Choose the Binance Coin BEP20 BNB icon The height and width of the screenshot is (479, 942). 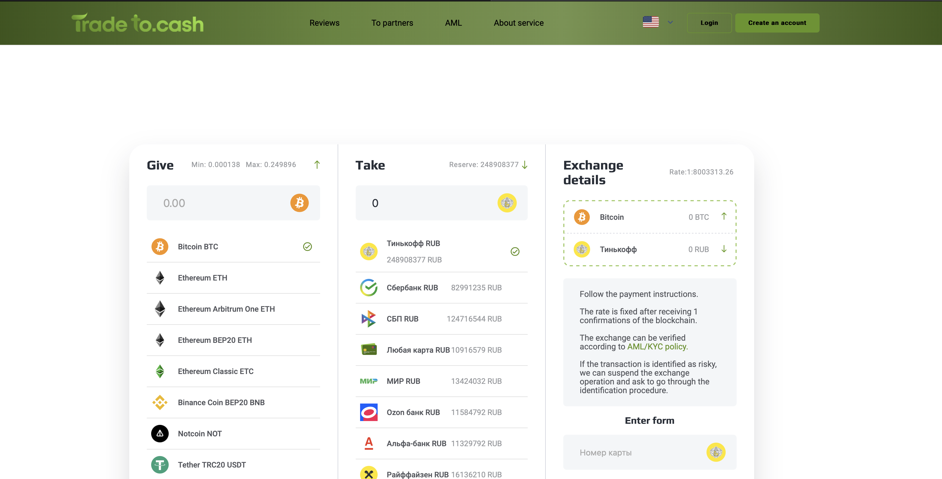(x=160, y=402)
